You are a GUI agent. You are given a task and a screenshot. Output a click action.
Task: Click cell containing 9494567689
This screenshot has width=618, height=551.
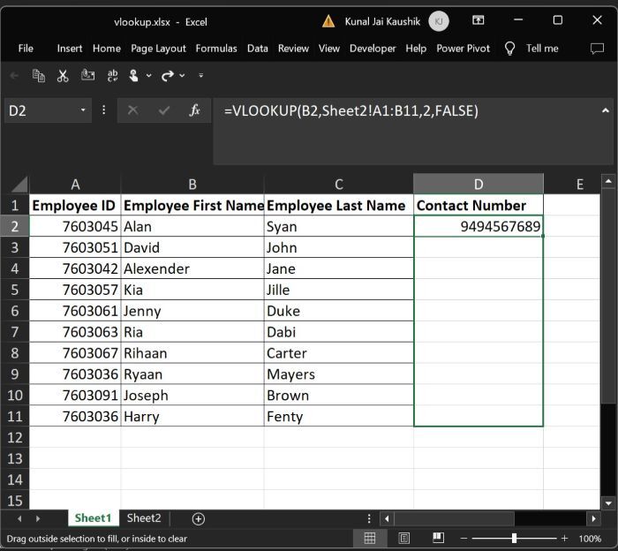point(479,226)
